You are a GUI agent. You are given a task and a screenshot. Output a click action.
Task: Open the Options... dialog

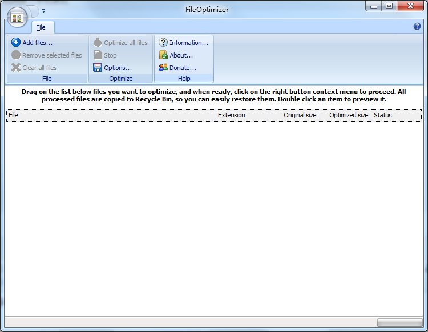click(x=118, y=68)
